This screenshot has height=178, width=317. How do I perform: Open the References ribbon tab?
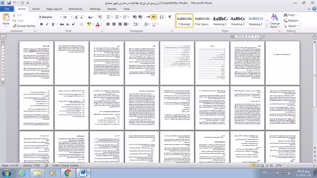point(76,9)
